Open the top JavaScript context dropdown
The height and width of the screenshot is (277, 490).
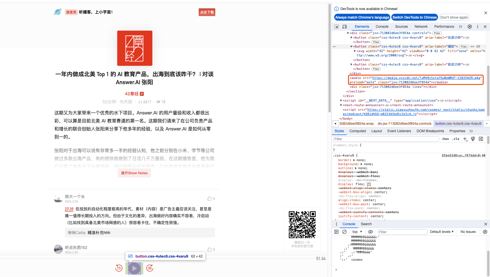coord(357,232)
